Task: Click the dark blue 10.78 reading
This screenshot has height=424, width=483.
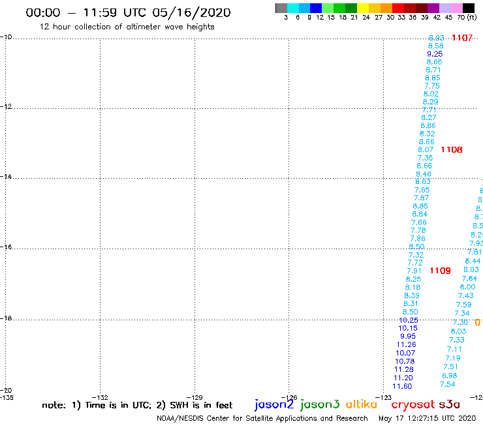Action: [405, 361]
